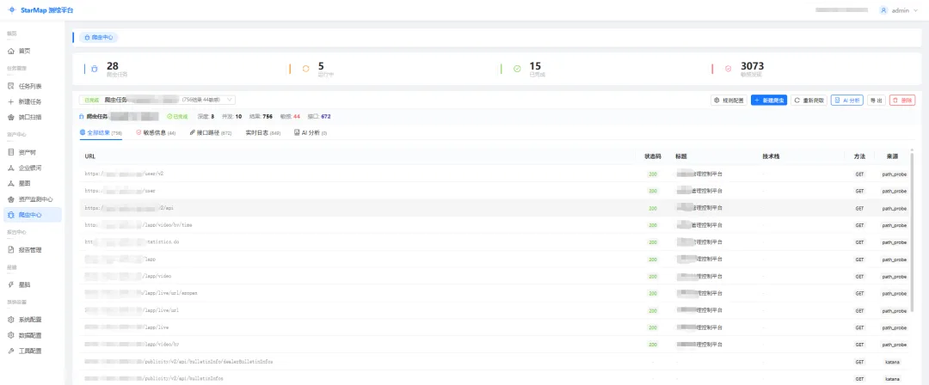Click the 系统配置 gear icon

click(10, 319)
